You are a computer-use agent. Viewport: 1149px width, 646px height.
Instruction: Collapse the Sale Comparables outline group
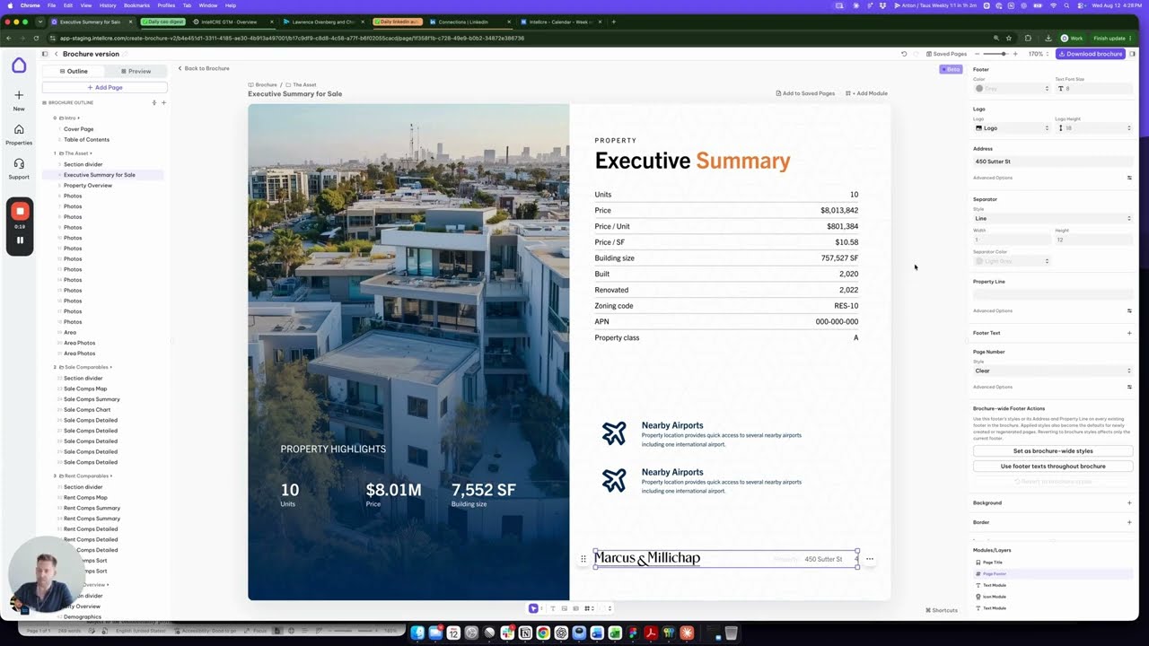coord(83,367)
